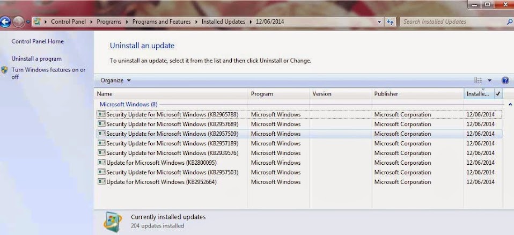Click Turn Windows features on or off
Viewport: 514px width, 235px height.
pyautogui.click(x=48, y=73)
